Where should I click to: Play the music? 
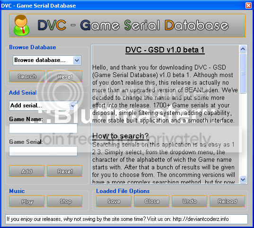click(x=27, y=201)
